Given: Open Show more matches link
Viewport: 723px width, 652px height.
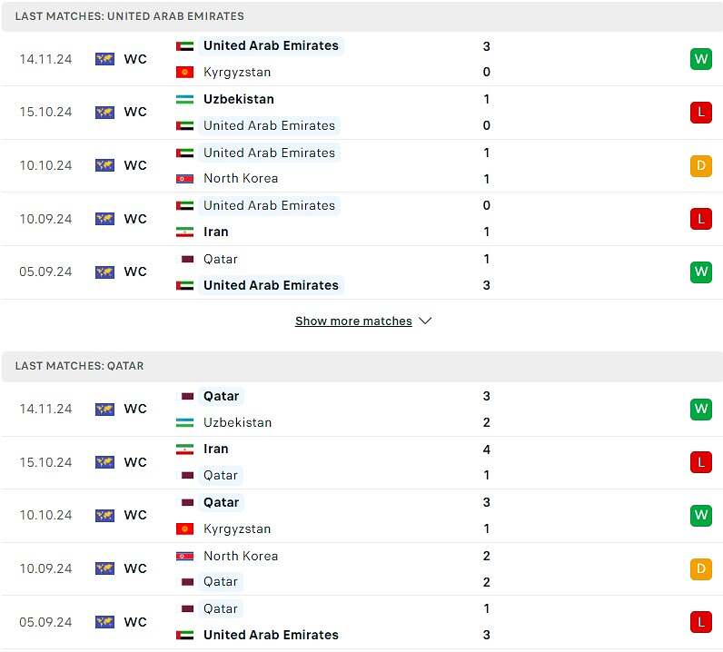Looking at the screenshot, I should click(353, 321).
